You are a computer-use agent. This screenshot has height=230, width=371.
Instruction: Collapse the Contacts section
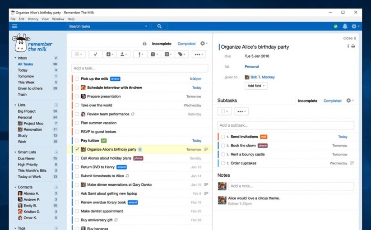coord(15,187)
